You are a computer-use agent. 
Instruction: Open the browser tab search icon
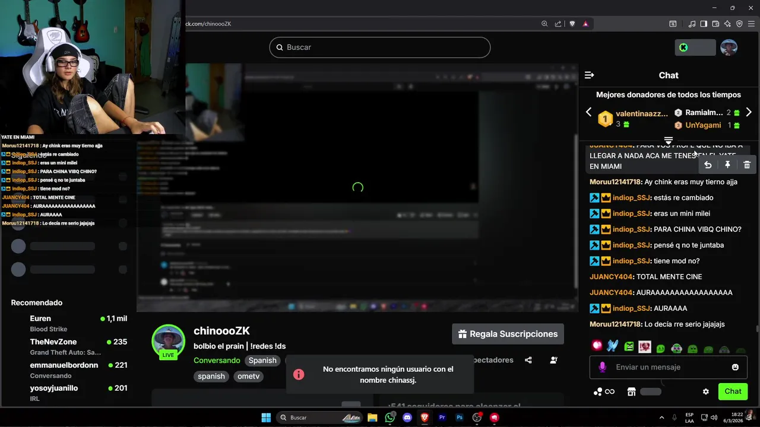pyautogui.click(x=673, y=24)
